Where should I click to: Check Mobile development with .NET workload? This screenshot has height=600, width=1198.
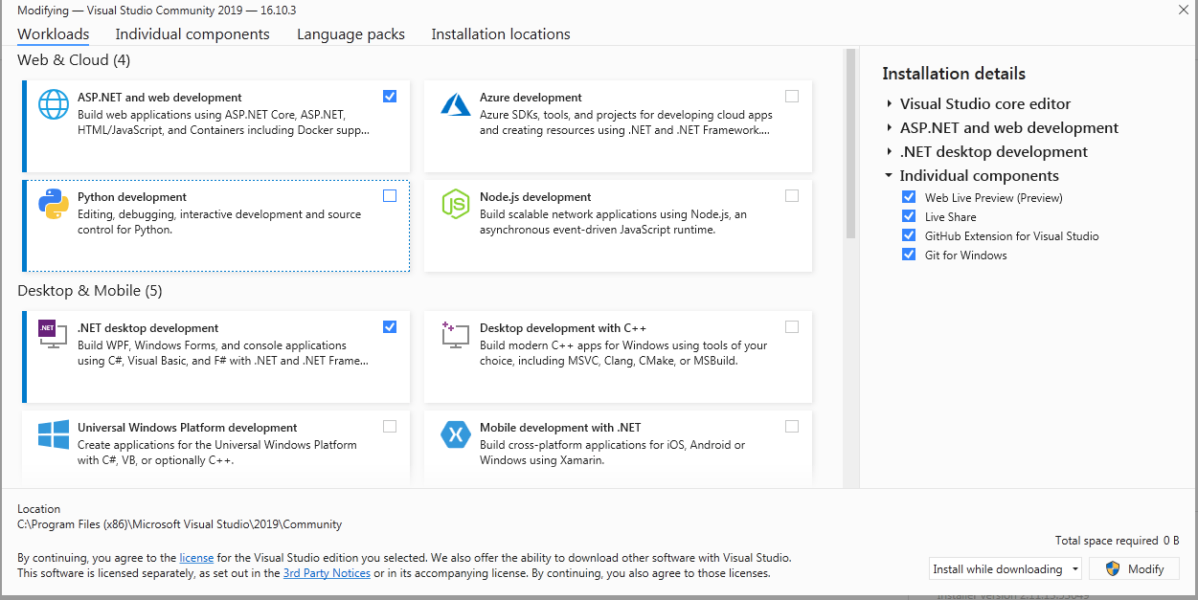792,426
